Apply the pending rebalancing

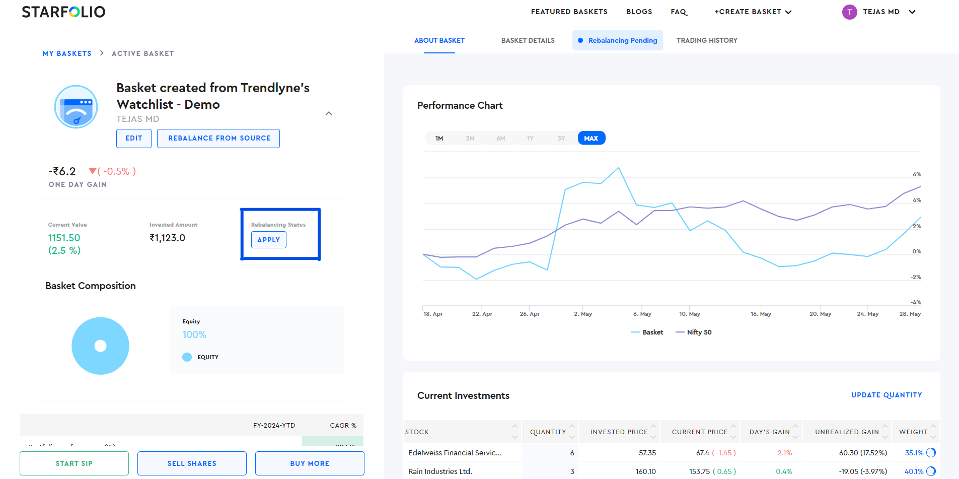coord(269,240)
